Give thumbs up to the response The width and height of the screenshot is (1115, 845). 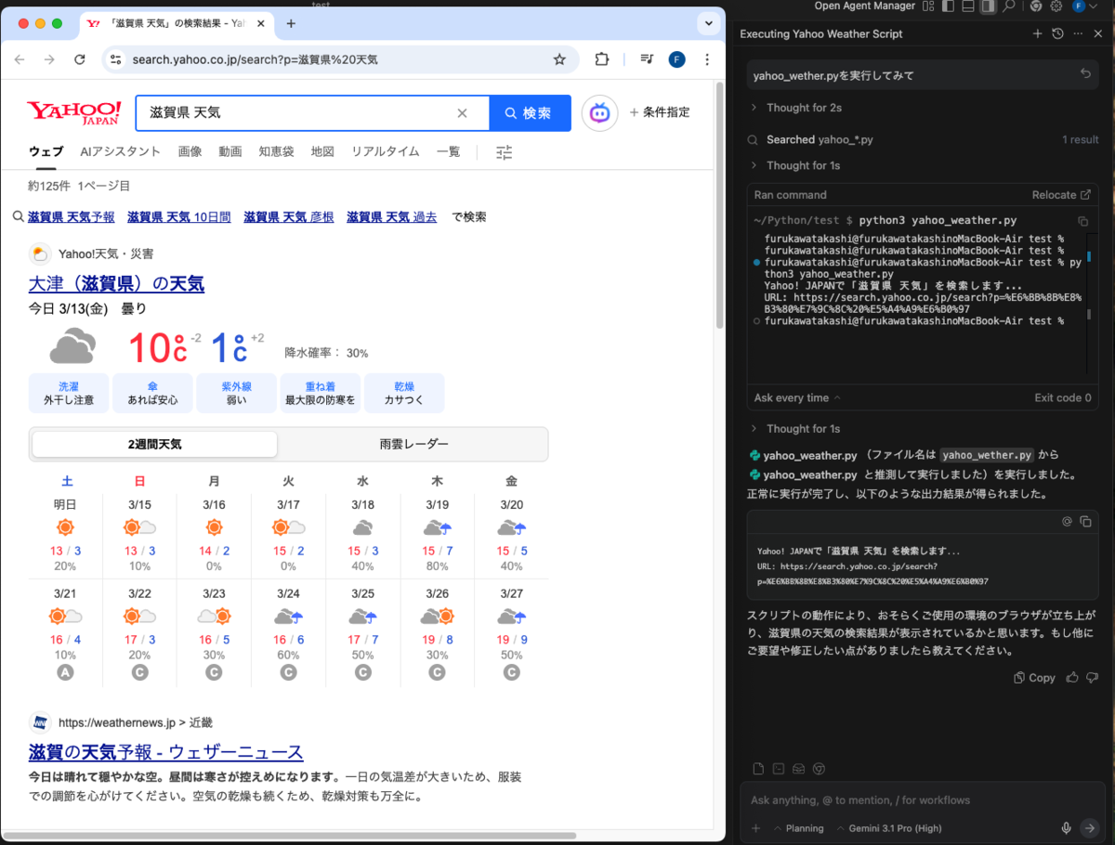pyautogui.click(x=1072, y=678)
